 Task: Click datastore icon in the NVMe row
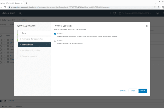pyautogui.click(x=8, y=49)
